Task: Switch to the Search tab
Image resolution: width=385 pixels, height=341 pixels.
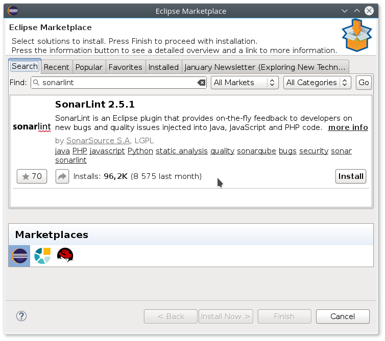Action: point(25,66)
